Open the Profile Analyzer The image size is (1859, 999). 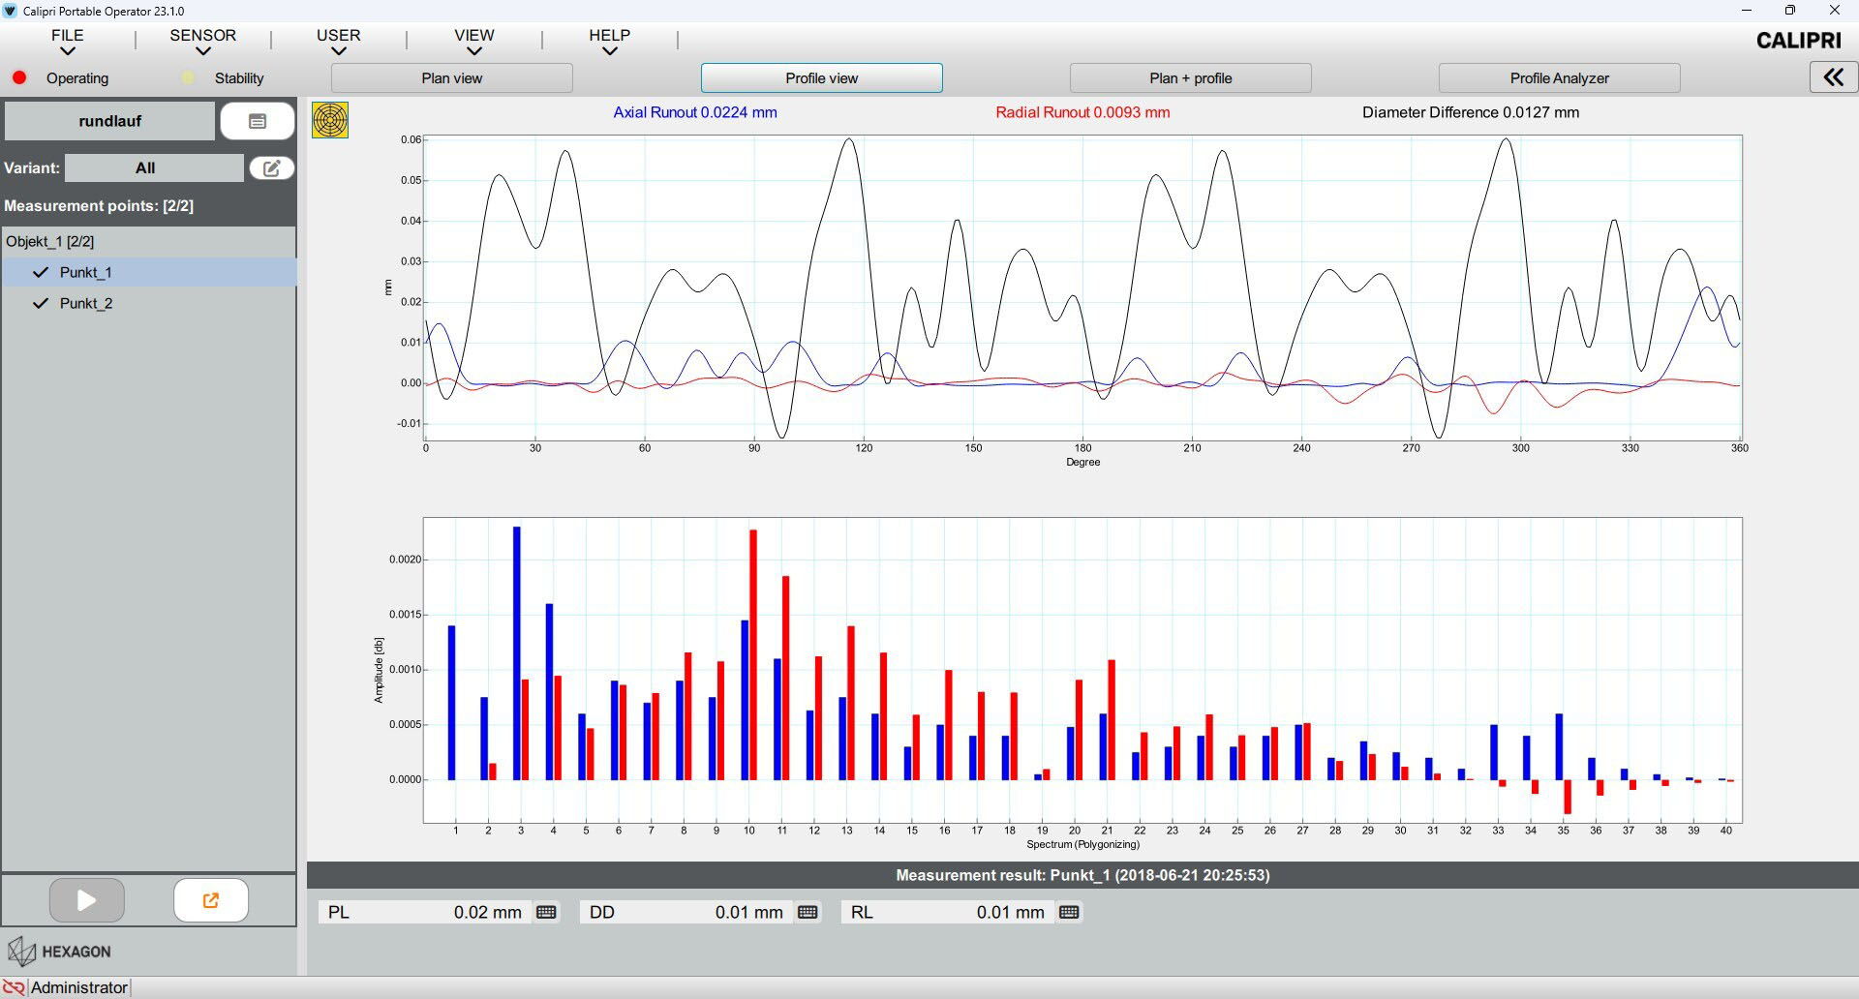1559,78
